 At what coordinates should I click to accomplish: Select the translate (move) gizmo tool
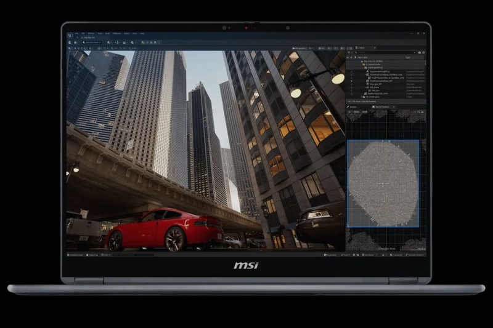click(x=79, y=49)
